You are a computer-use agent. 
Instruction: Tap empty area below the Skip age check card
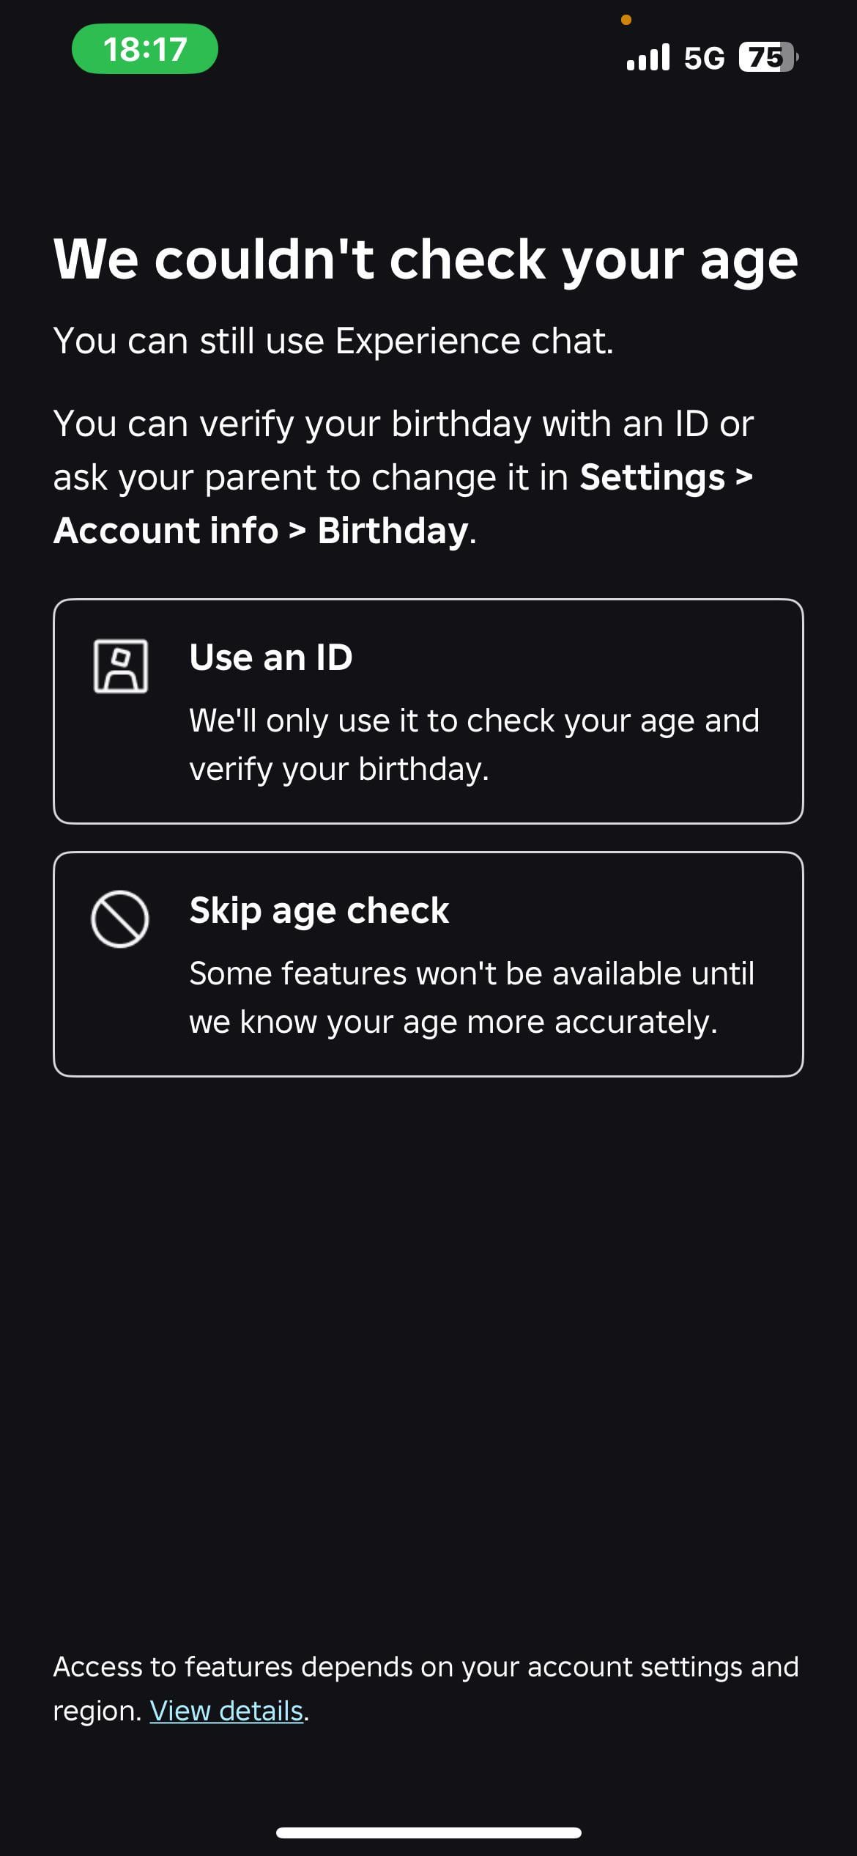pos(428,1319)
